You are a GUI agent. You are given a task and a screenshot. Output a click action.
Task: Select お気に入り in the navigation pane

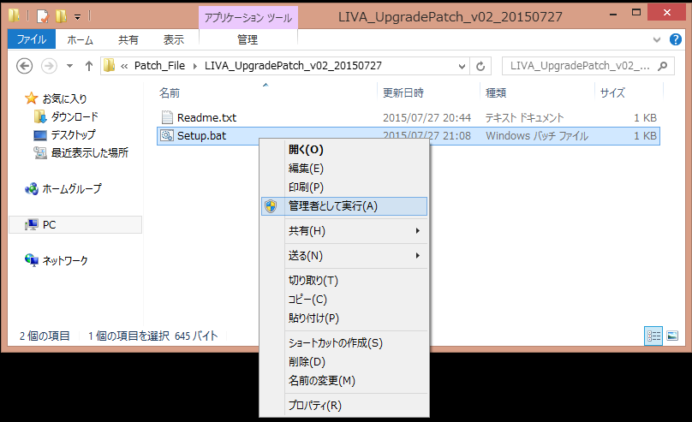(64, 98)
